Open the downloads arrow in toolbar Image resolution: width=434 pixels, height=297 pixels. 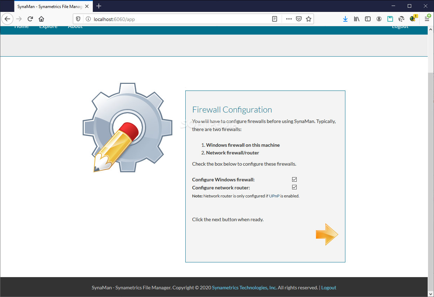tap(345, 19)
